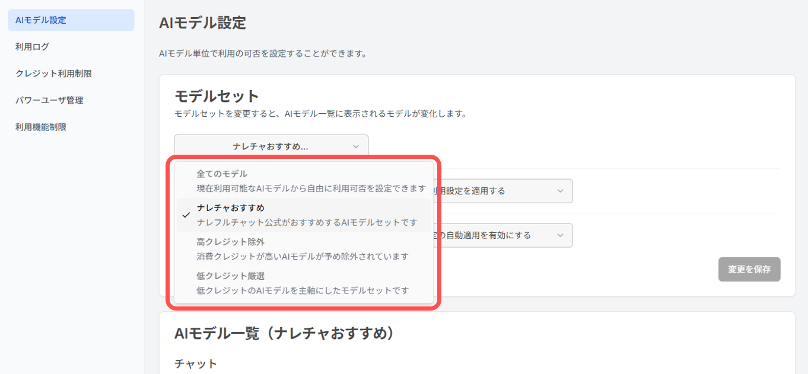Open クレジット利用制限 in the sidebar
The height and width of the screenshot is (374, 808).
pos(53,73)
